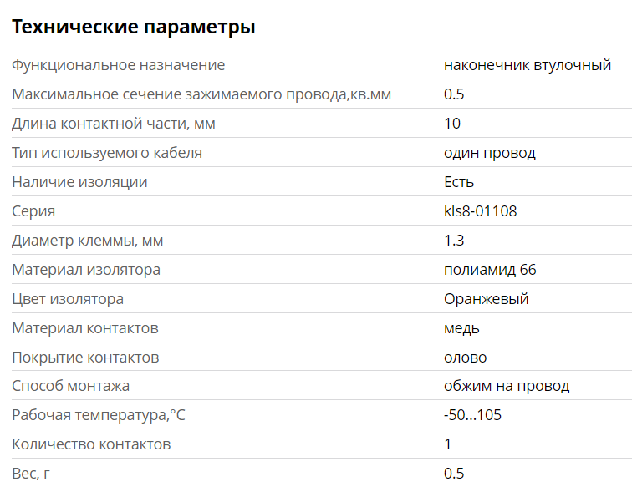The width and height of the screenshot is (632, 492).
Task: Click label Количество контактов
Action: coord(91,444)
